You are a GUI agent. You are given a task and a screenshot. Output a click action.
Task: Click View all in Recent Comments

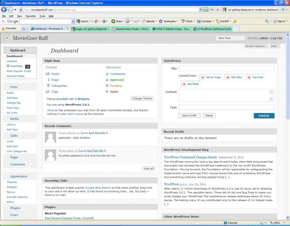tap(148, 168)
